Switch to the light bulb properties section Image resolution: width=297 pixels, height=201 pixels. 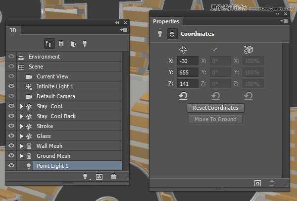tap(160, 34)
